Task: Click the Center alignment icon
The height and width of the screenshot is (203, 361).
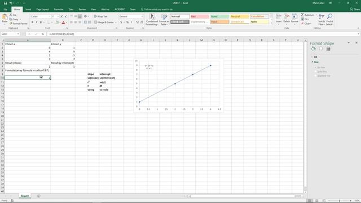Action: click(x=76, y=23)
